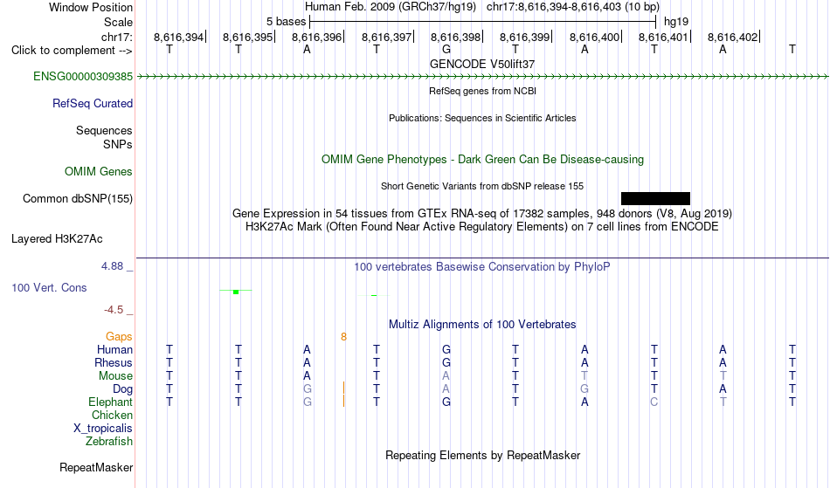Click the green PhyloP conservation bar
This screenshot has width=830, height=488.
coord(236,292)
